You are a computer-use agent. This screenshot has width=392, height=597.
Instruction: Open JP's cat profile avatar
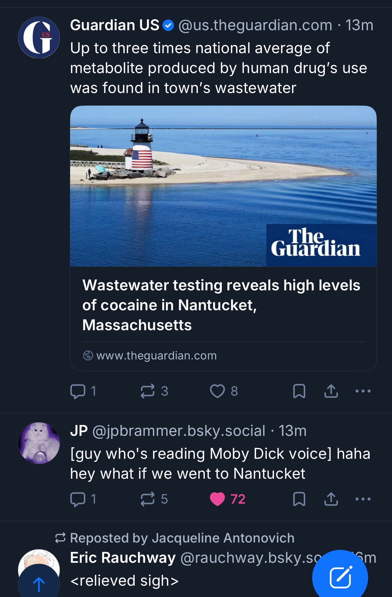coord(39,443)
